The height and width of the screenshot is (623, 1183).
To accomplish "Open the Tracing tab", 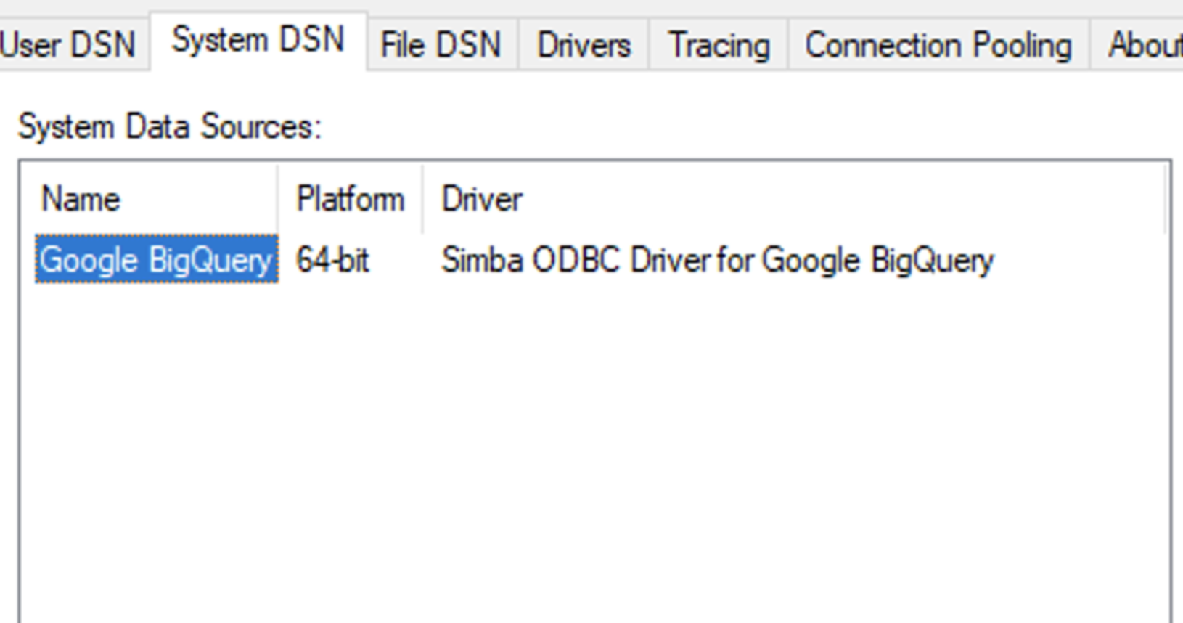I will point(719,45).
